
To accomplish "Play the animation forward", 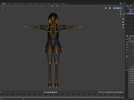I will (52, 92).
